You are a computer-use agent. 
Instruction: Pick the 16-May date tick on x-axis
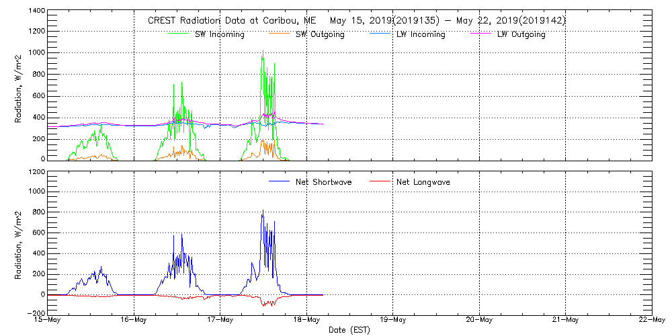[134, 320]
